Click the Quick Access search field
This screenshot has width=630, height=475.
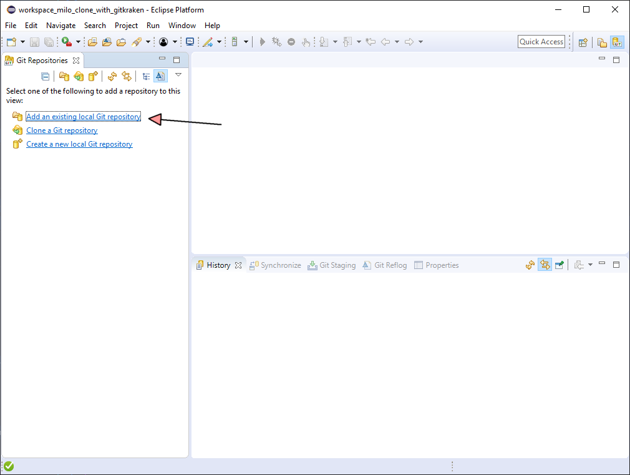(x=541, y=42)
